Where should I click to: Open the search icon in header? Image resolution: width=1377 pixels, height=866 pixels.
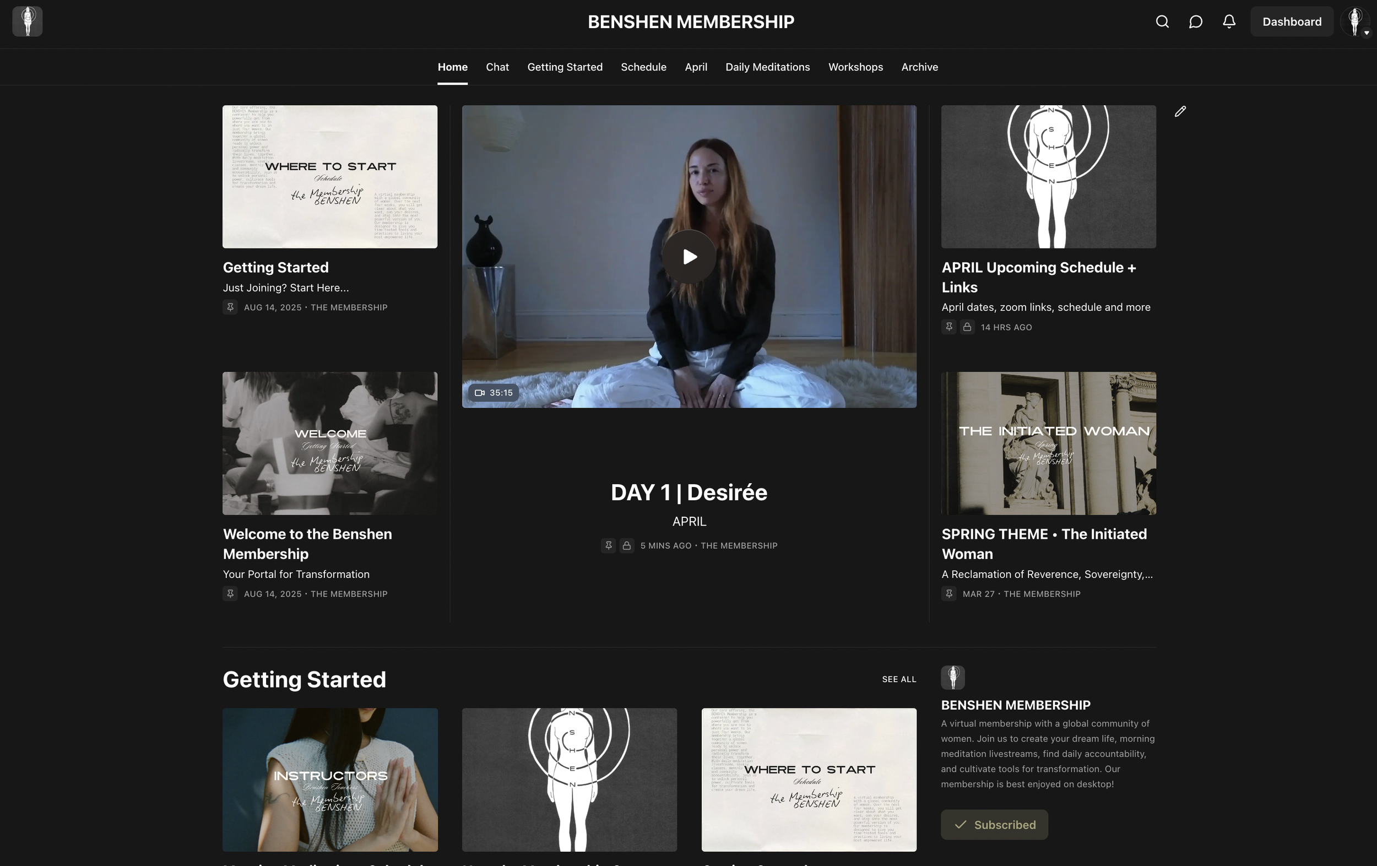click(x=1162, y=21)
